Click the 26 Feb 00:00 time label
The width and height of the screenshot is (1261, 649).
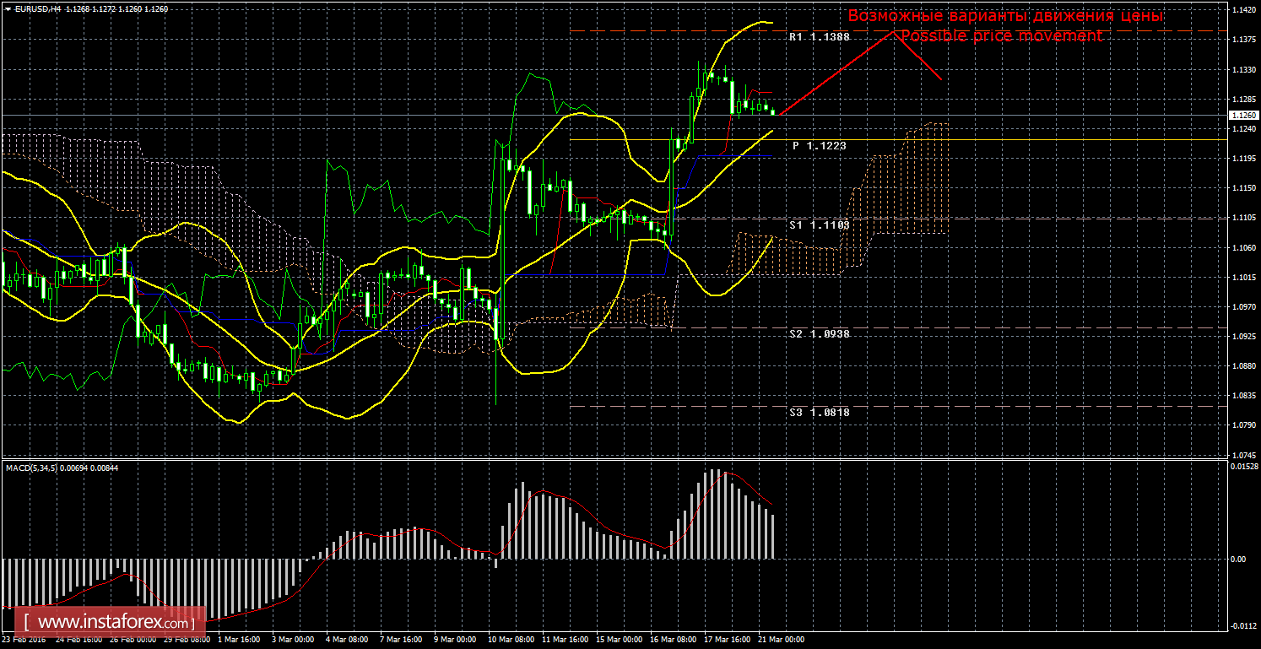[x=133, y=641]
